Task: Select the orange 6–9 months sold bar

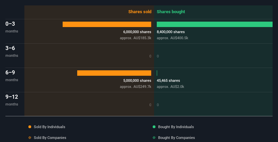Action: point(114,73)
